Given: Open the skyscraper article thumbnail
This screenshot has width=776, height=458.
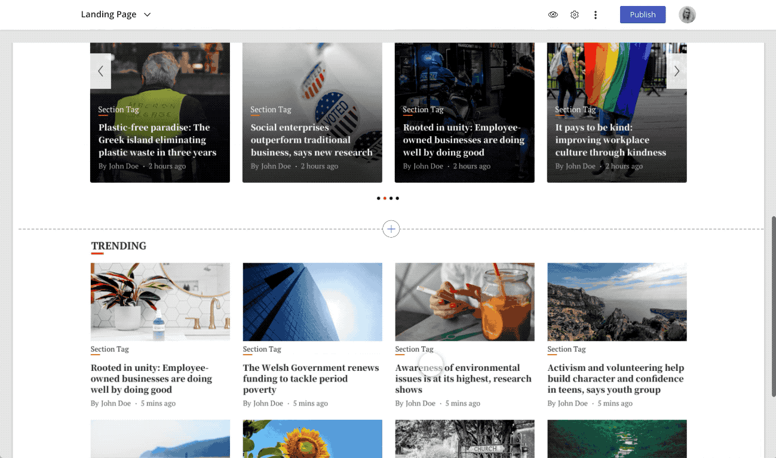Looking at the screenshot, I should point(312,302).
